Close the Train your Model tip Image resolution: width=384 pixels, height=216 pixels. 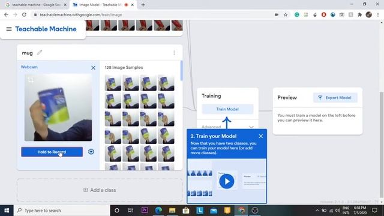coord(261,136)
